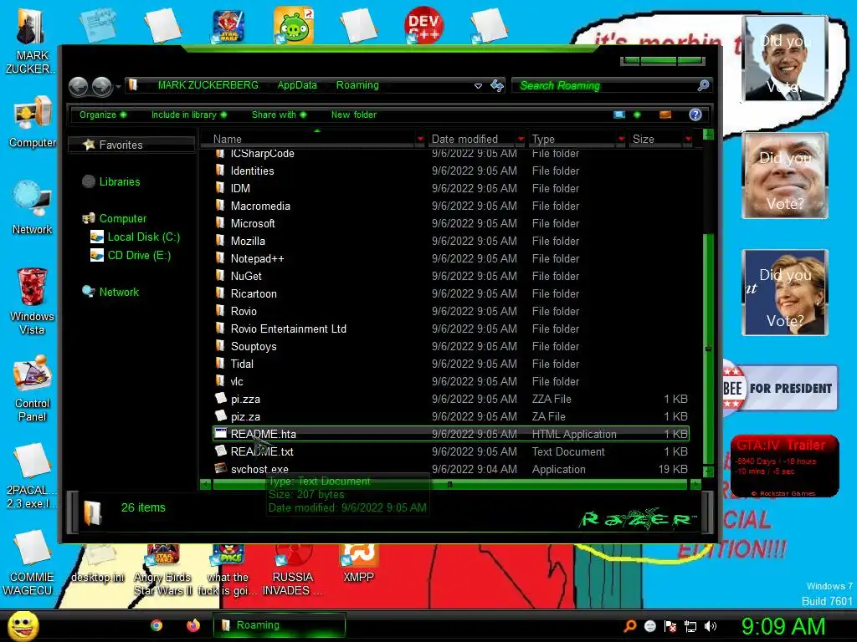Click the Back navigation arrow
Viewport: 857px width, 642px height.
coord(78,86)
